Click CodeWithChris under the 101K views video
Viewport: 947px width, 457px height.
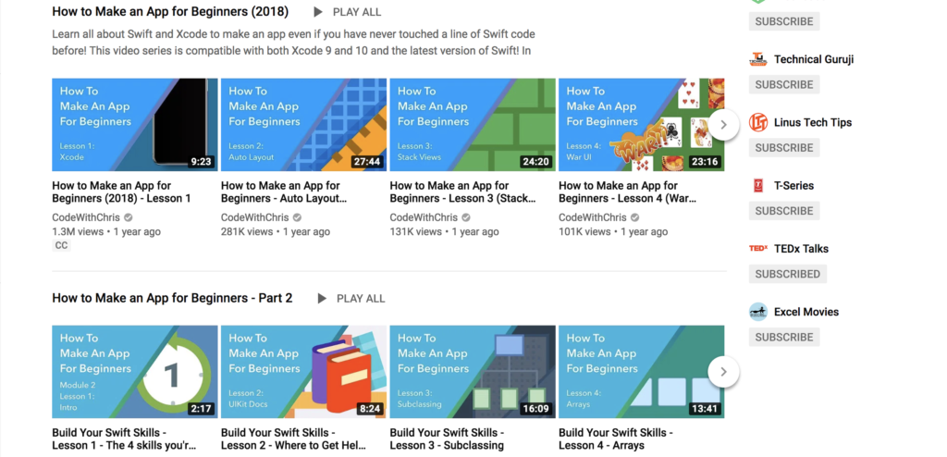coord(593,217)
